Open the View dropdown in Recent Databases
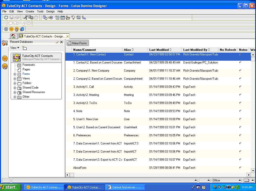Image resolution: width=256 pixels, height=191 pixels. point(15,48)
